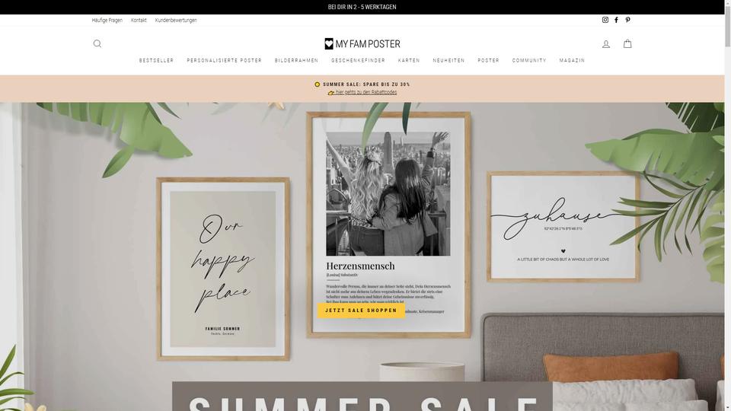
Task: Open the Bestseller menu
Action: click(156, 61)
